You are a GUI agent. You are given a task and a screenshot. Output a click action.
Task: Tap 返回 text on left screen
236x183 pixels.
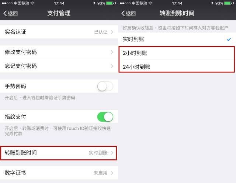click(13, 13)
